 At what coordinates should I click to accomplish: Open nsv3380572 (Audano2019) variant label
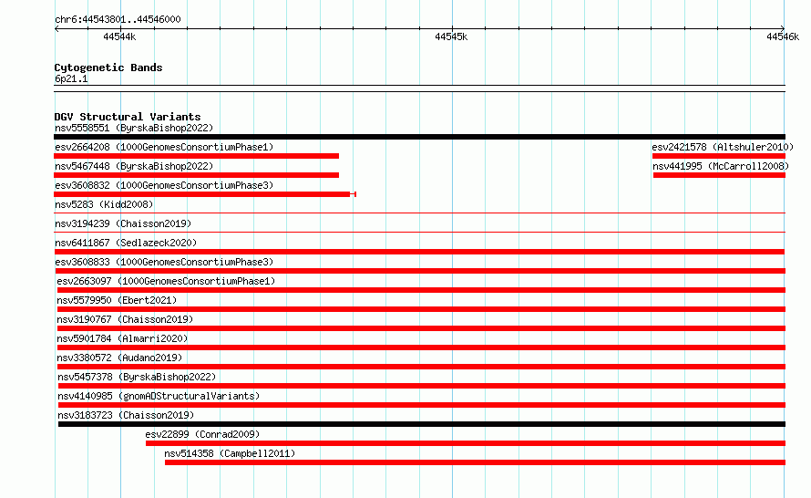pos(119,358)
